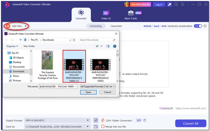Click the key (register) icon in title bar

170,4
